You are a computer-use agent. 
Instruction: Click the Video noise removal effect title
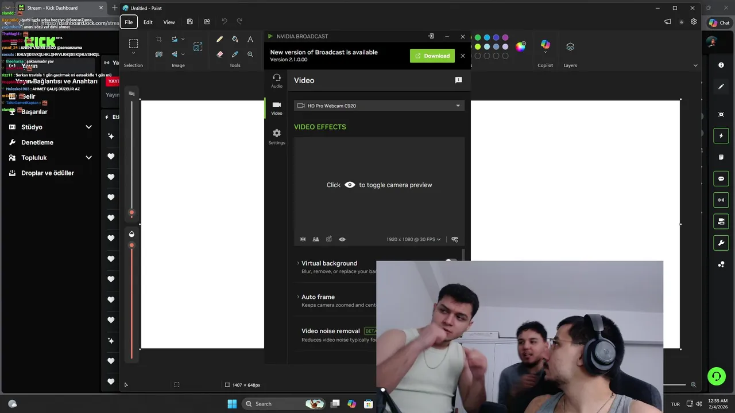pyautogui.click(x=331, y=331)
